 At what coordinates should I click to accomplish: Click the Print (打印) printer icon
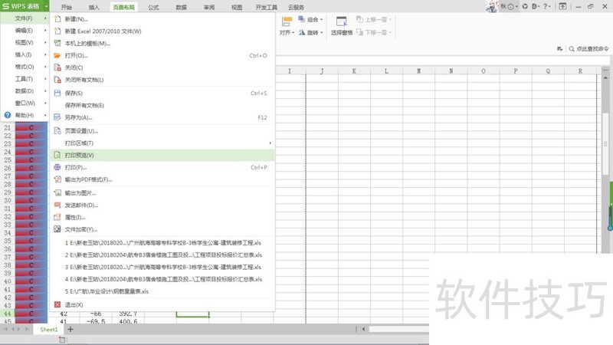[57, 167]
